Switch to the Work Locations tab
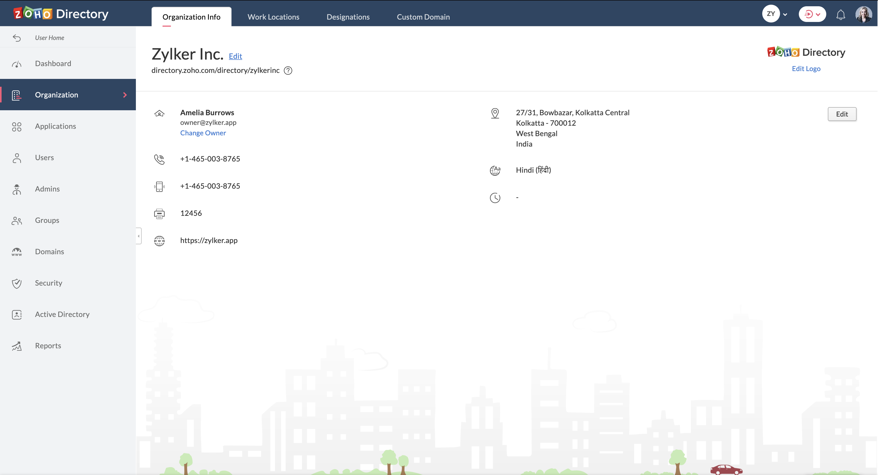Screen dimensions: 878x475 [273, 17]
